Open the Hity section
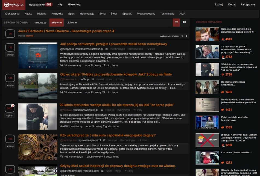This screenshot has width=260, height=176. pyautogui.click(x=60, y=4)
